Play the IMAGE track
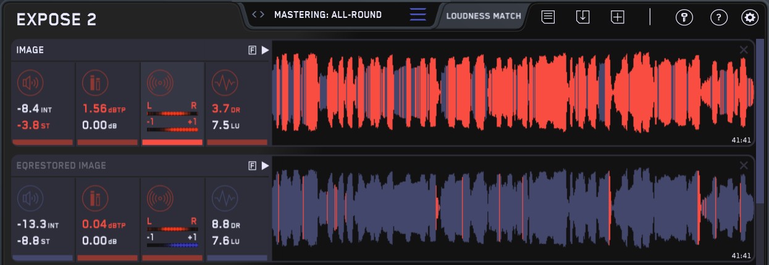The width and height of the screenshot is (769, 265). 265,51
